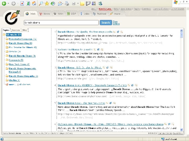Click the browser Favorites star icon

click(47, 3)
